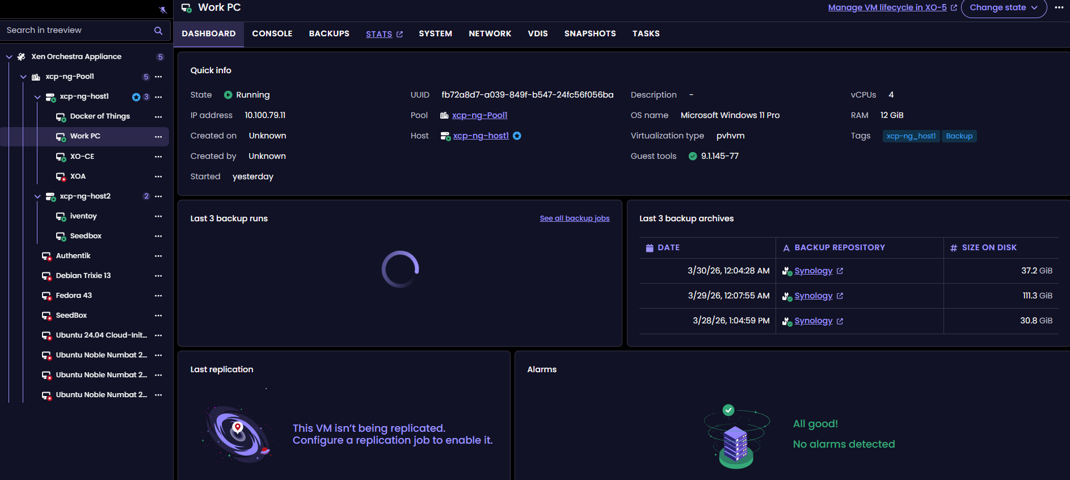Screen dimensions: 1070x480
Task: Click See all backup jobs link
Action: pyautogui.click(x=575, y=218)
